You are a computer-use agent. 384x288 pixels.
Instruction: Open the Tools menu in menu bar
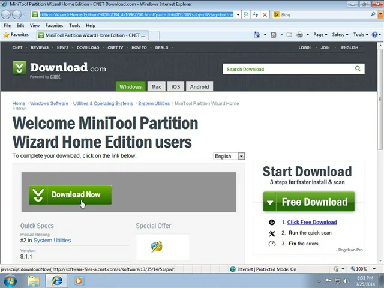click(74, 26)
